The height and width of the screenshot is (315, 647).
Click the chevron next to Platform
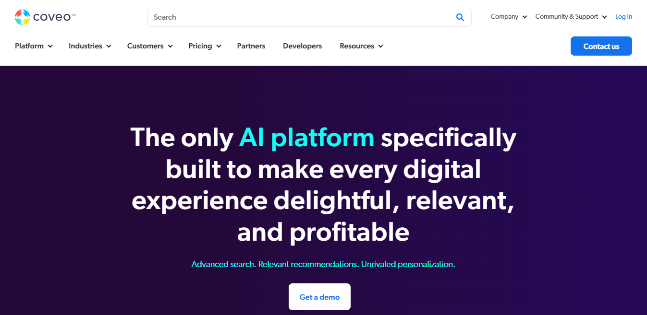coord(50,47)
